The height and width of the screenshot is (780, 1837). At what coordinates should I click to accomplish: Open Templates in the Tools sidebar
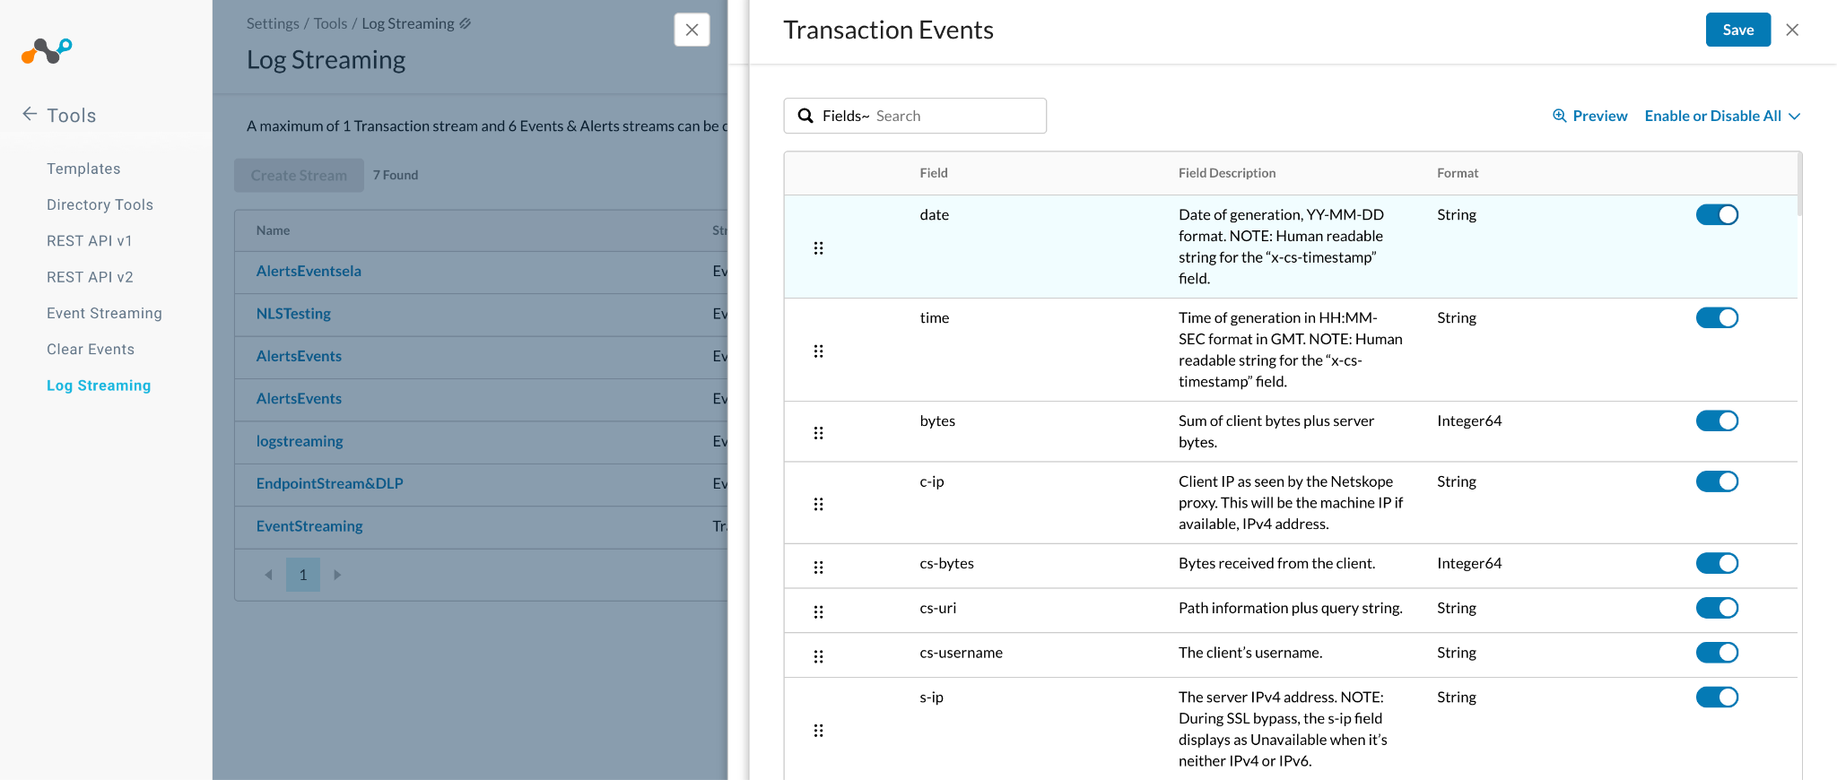(x=83, y=169)
